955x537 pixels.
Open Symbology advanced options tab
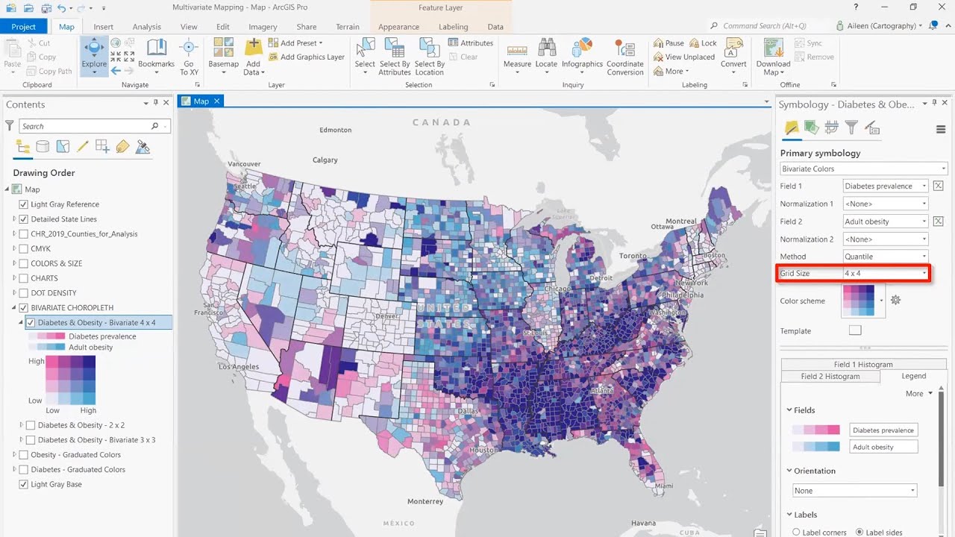click(871, 128)
